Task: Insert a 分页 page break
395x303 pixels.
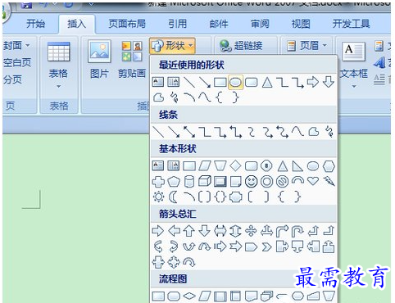Action: (x=12, y=79)
